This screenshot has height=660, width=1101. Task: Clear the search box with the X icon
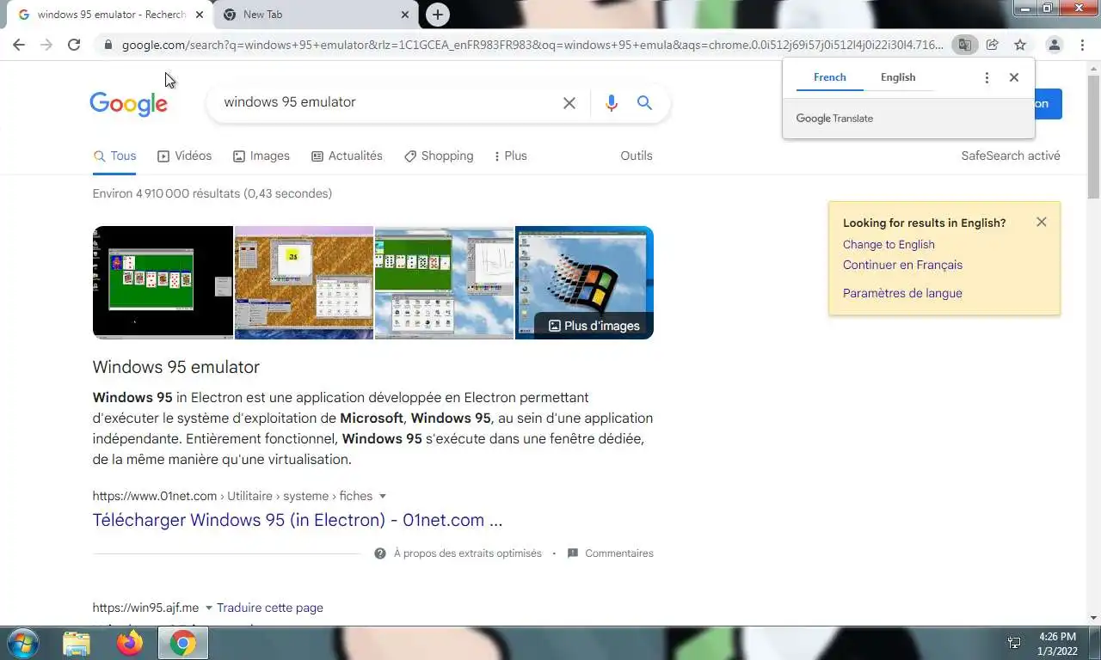click(569, 103)
